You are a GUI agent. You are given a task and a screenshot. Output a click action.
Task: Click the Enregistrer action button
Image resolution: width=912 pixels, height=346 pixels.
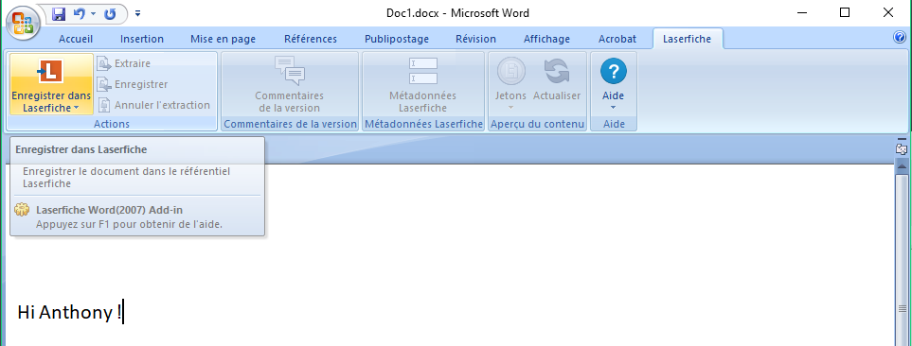tap(132, 84)
